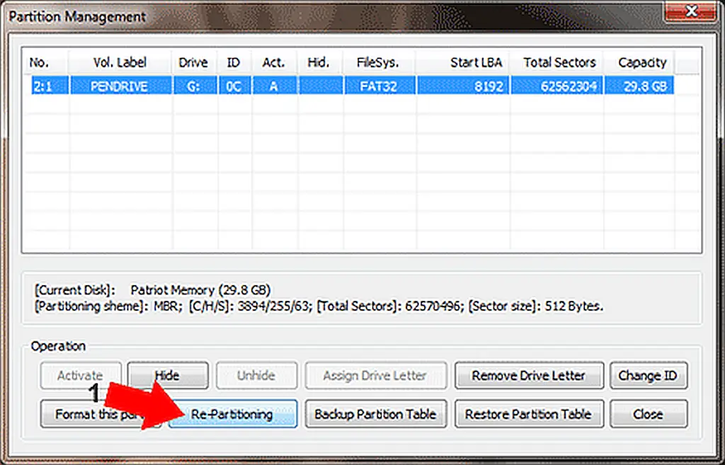Open the Change ID dialog
Screen dimensions: 725x465
pyautogui.click(x=649, y=375)
